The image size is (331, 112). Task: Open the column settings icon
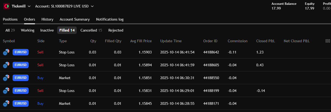pyautogui.click(x=328, y=41)
